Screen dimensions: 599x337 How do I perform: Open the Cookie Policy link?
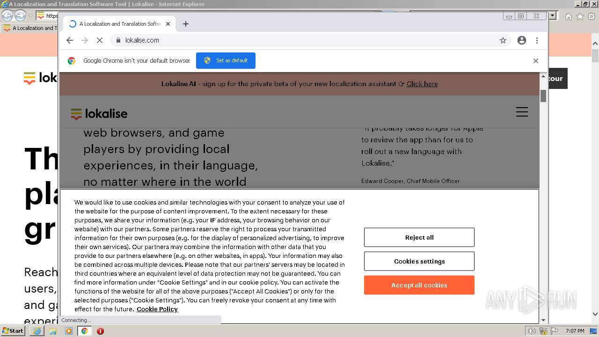pyautogui.click(x=157, y=309)
